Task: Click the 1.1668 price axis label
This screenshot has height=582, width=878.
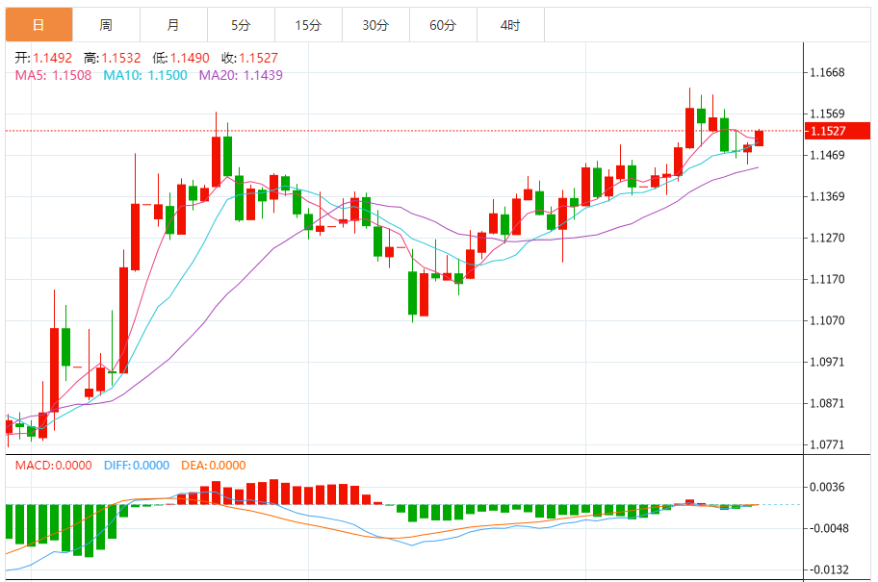Action: pos(827,72)
